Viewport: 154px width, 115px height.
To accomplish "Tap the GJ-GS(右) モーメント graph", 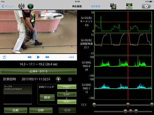I will [x=123, y=22].
